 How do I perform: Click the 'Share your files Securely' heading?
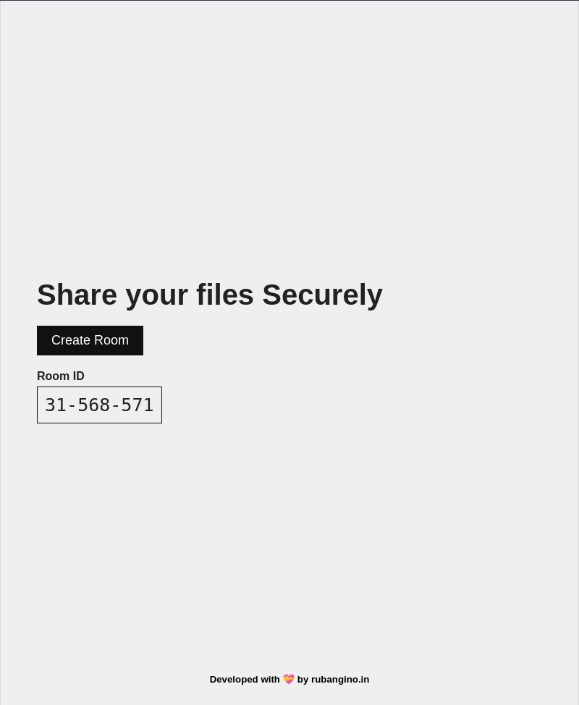coord(209,295)
